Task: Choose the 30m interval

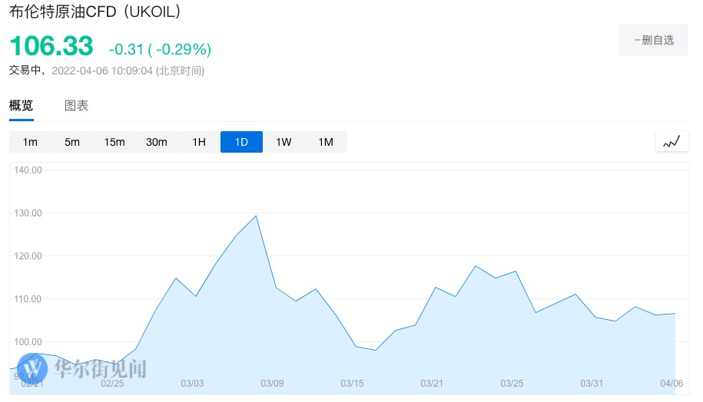Action: click(157, 142)
